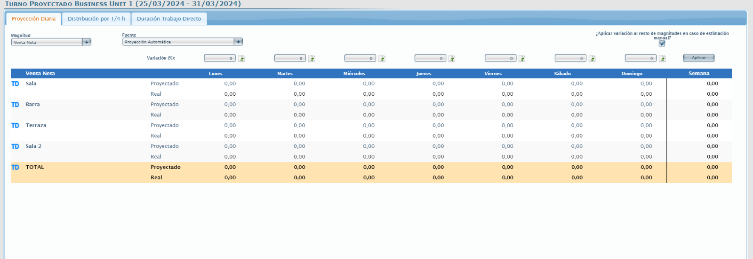
Task: Click the Jueves column header
Action: click(x=424, y=74)
